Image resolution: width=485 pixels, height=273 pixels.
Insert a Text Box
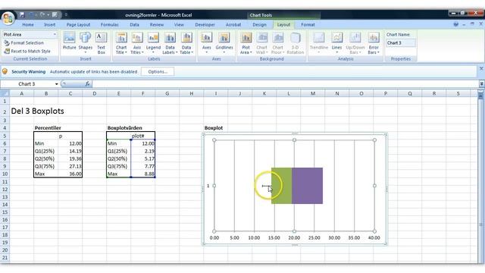point(101,43)
